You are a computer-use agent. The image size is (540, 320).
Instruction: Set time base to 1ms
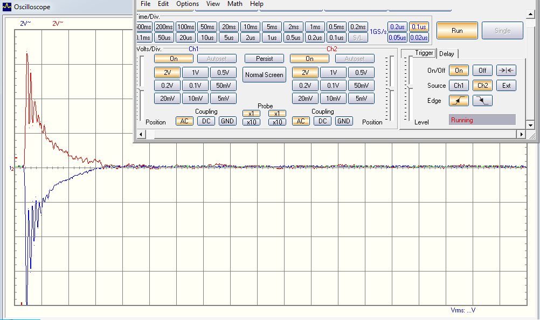(x=315, y=27)
